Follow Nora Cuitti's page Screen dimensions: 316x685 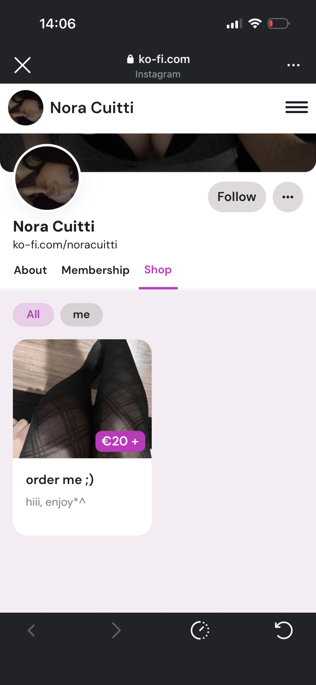pyautogui.click(x=237, y=197)
